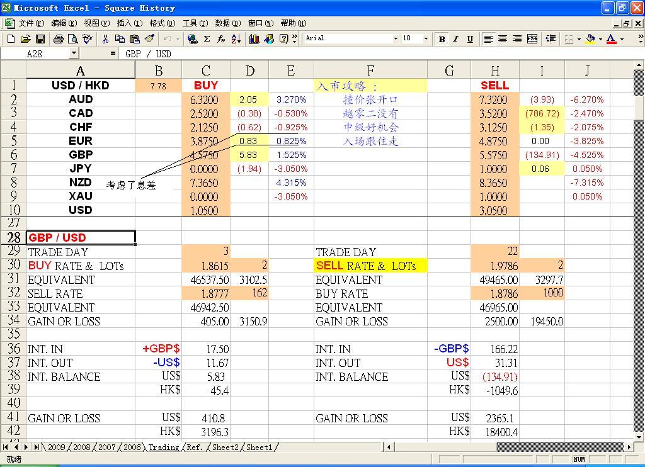Expand the Fill Color dropdown arrow
This screenshot has width=645, height=467.
pyautogui.click(x=600, y=38)
